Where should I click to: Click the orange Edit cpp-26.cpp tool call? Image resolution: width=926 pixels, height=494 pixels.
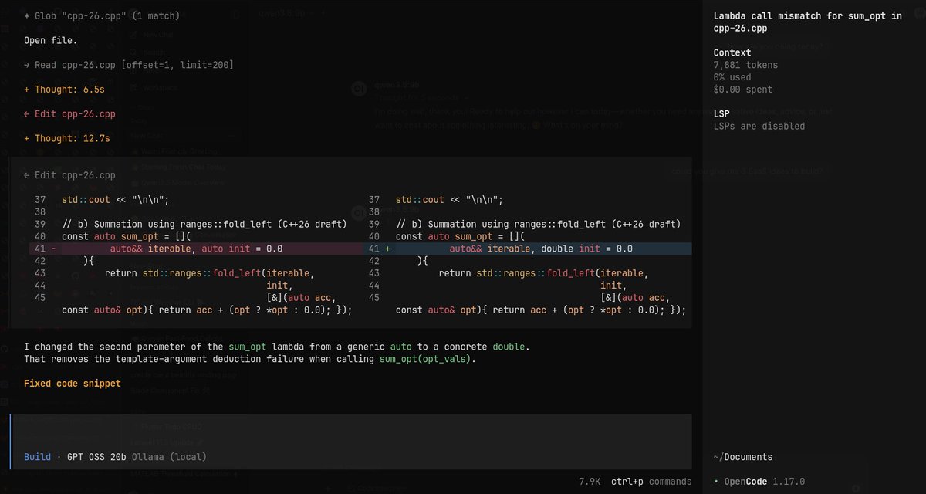pos(69,114)
